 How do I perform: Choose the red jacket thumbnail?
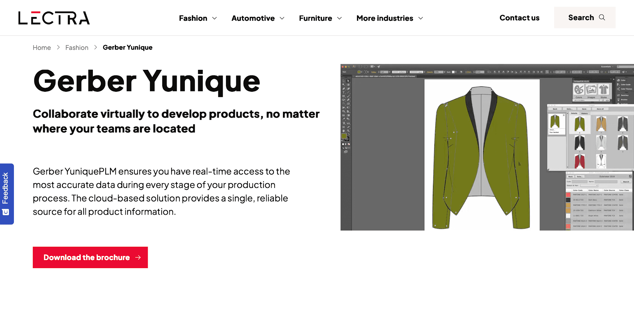[580, 161]
